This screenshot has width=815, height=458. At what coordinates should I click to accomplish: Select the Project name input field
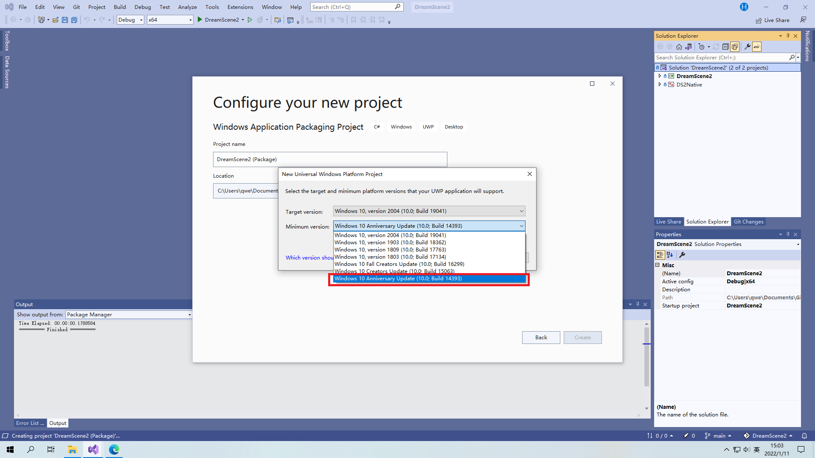[x=330, y=159]
